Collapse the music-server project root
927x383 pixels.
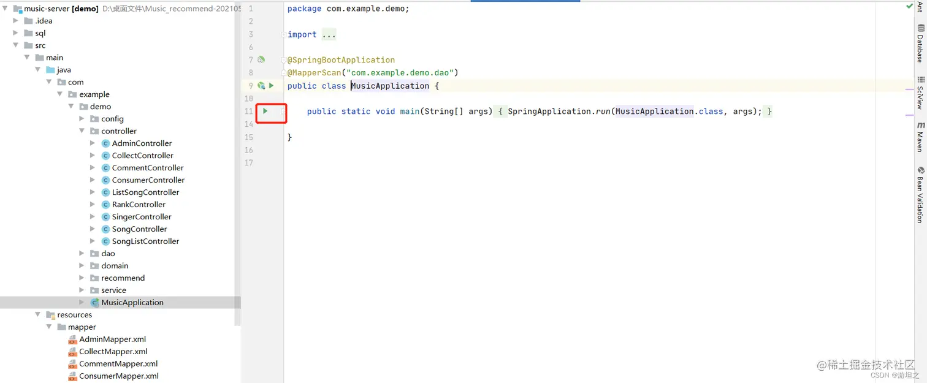point(5,9)
